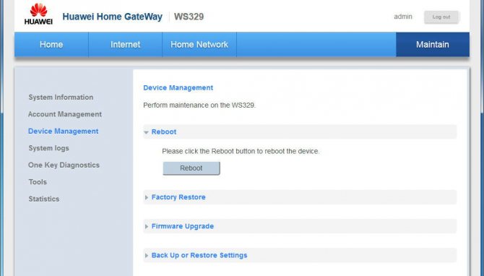This screenshot has height=276, width=484.
Task: Open the Tools page
Action: click(x=38, y=182)
